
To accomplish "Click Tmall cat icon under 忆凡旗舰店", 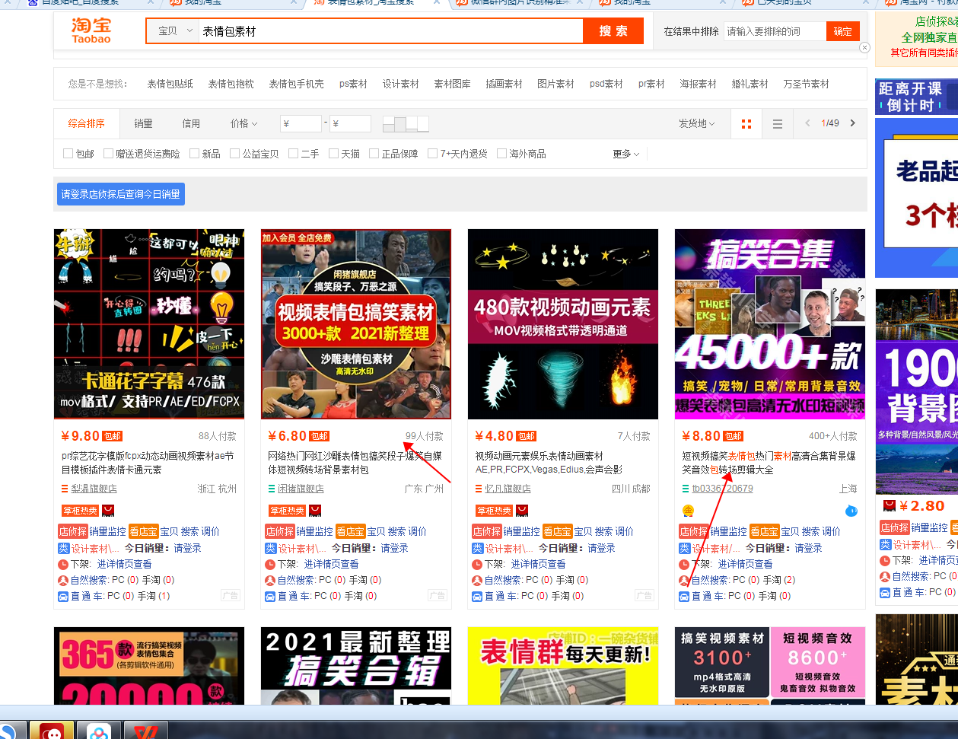I will click(523, 511).
